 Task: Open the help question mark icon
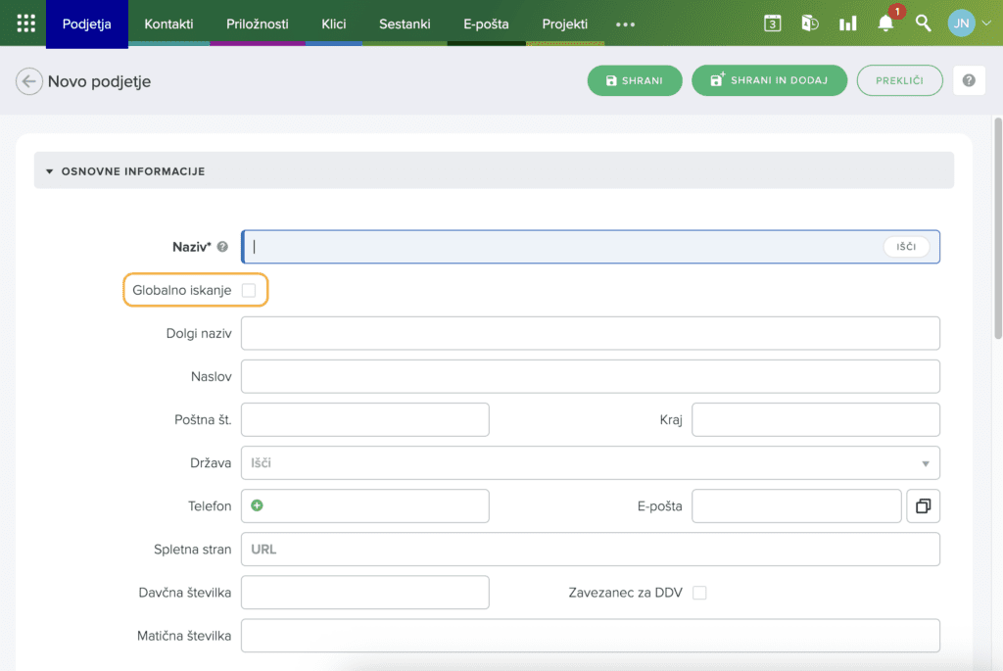[x=969, y=81]
